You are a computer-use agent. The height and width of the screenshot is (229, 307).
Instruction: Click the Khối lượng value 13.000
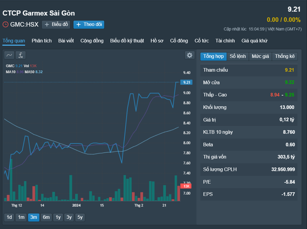coord(287,107)
